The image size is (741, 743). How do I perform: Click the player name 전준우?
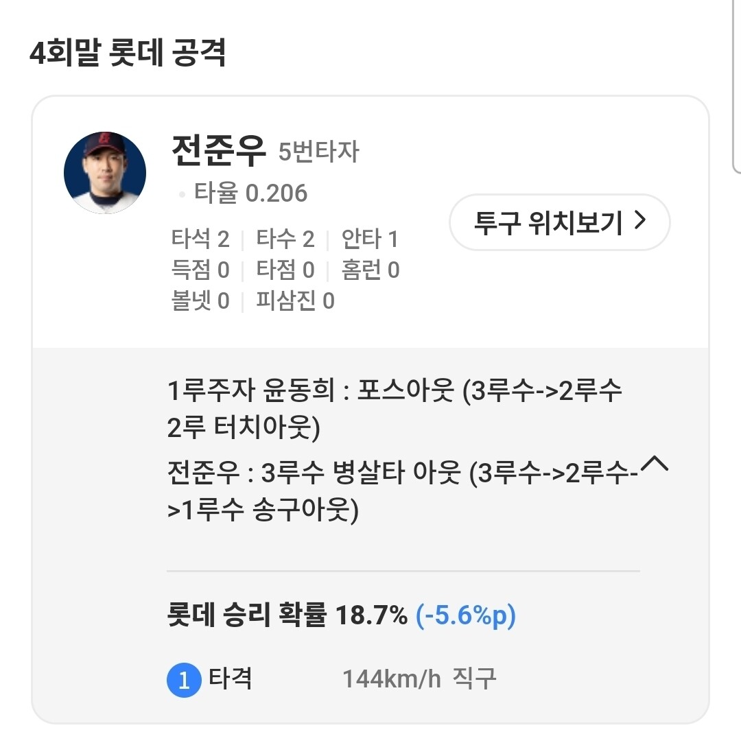(218, 152)
